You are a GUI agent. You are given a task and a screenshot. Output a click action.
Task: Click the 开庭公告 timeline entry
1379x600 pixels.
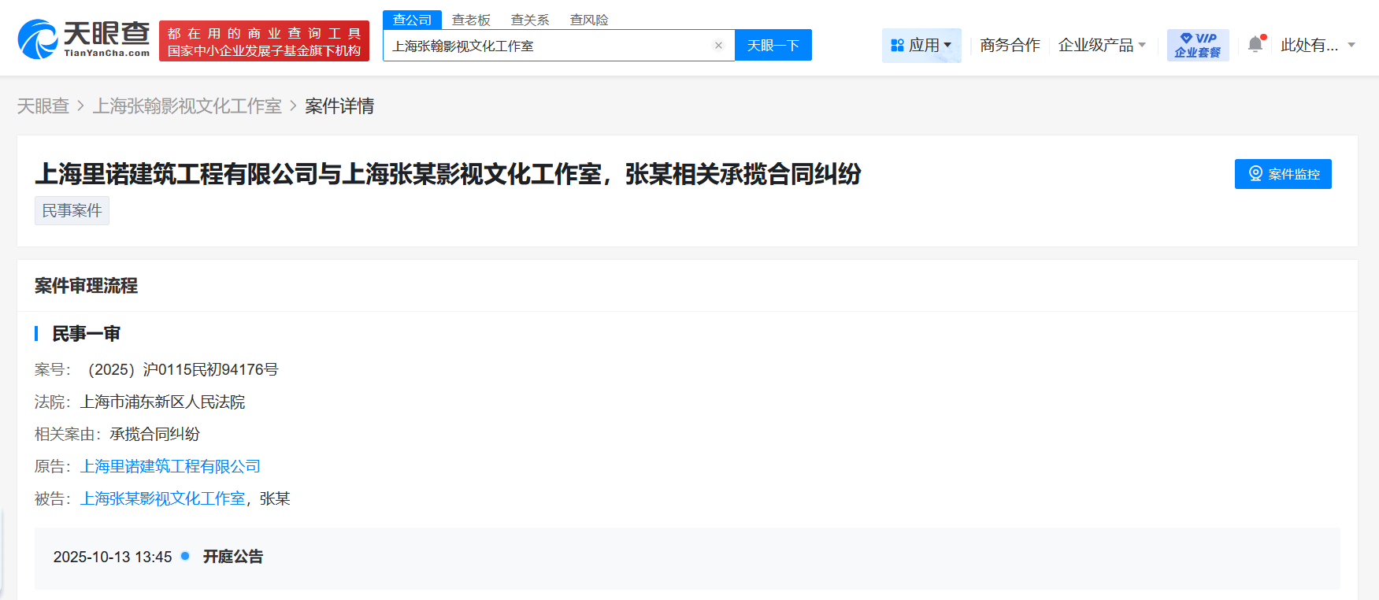coord(233,557)
